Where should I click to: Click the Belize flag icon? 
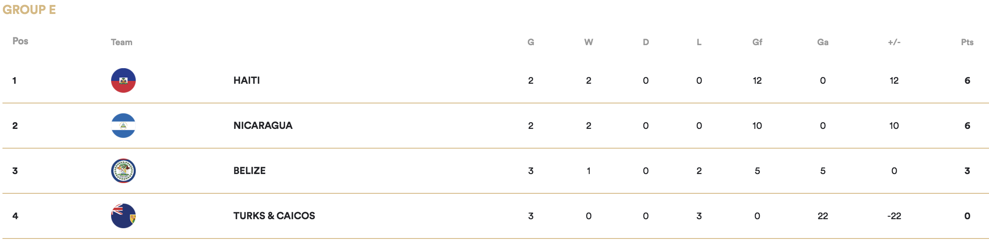coord(123,171)
